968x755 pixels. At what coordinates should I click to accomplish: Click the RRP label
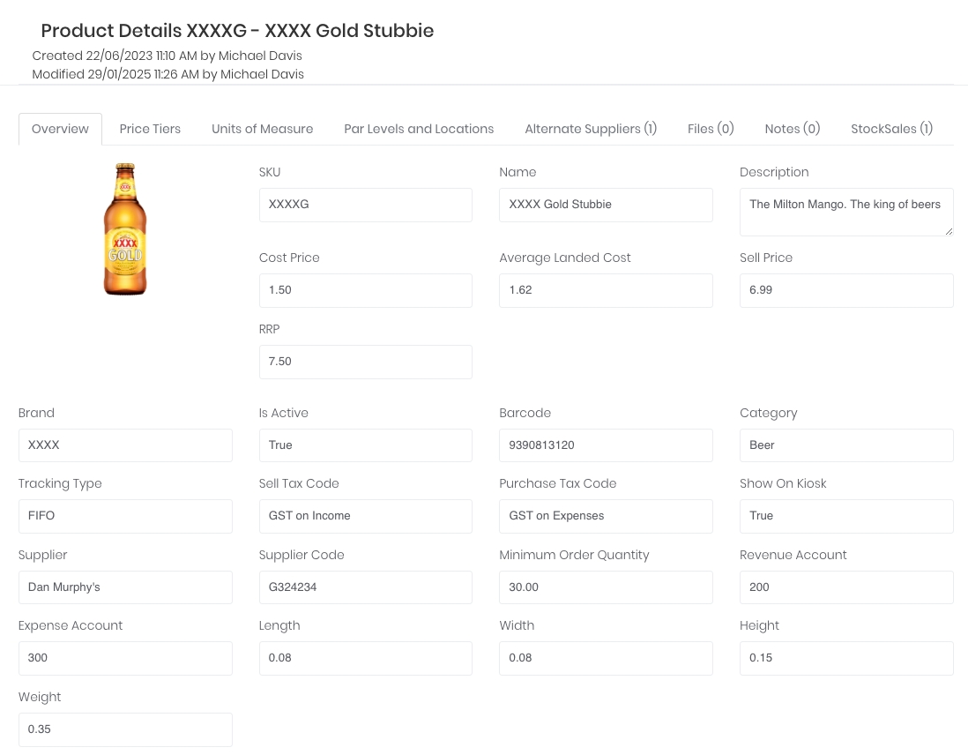point(269,329)
